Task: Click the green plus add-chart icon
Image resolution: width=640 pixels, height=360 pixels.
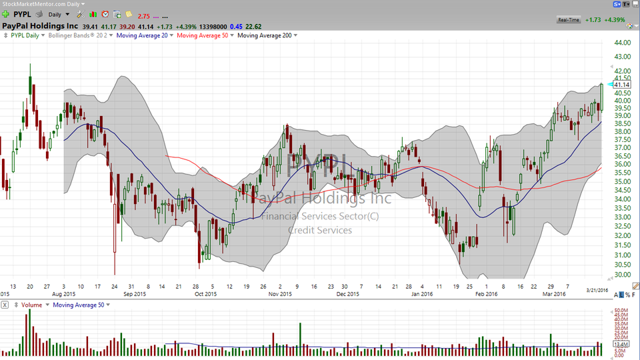Action: click(x=5, y=14)
